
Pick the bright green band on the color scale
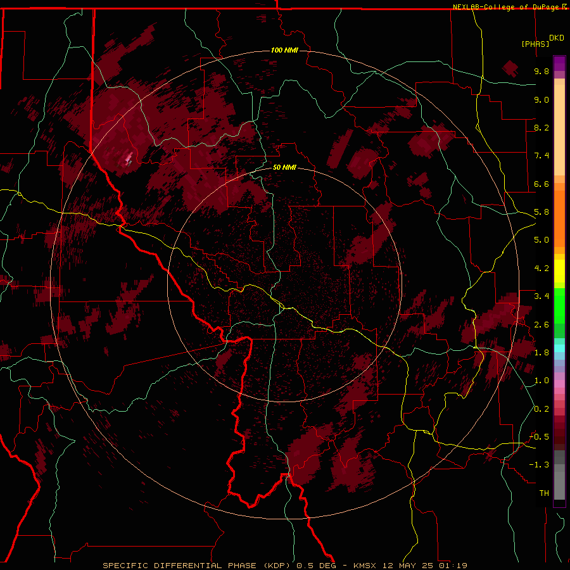click(x=559, y=306)
